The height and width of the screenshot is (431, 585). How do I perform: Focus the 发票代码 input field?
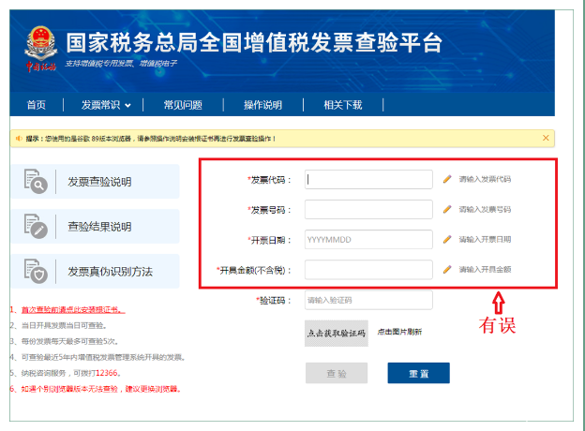click(368, 179)
